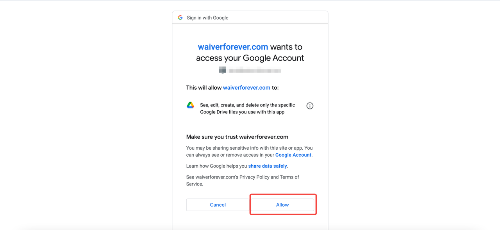Open the 'share data safely' link
This screenshot has height=230, width=500.
tap(268, 166)
